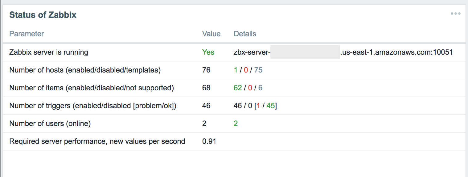This screenshot has height=177, width=468.
Task: Open the widget three-dot action menu
Action: (455, 14)
